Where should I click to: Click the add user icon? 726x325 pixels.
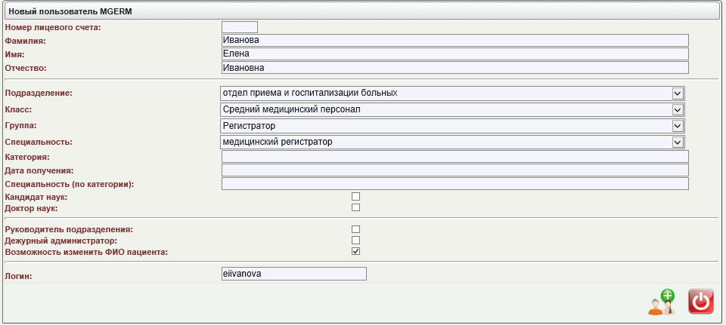[x=661, y=302]
